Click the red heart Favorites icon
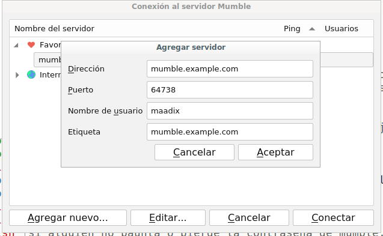 (31, 45)
